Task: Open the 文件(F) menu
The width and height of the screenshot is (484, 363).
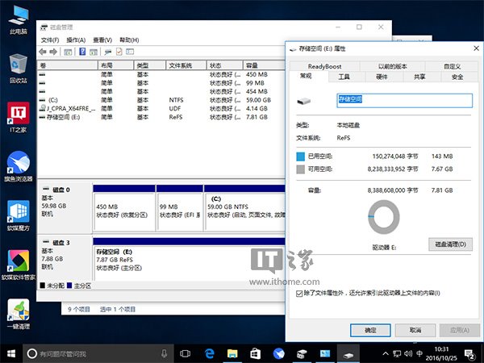Action: coord(49,40)
